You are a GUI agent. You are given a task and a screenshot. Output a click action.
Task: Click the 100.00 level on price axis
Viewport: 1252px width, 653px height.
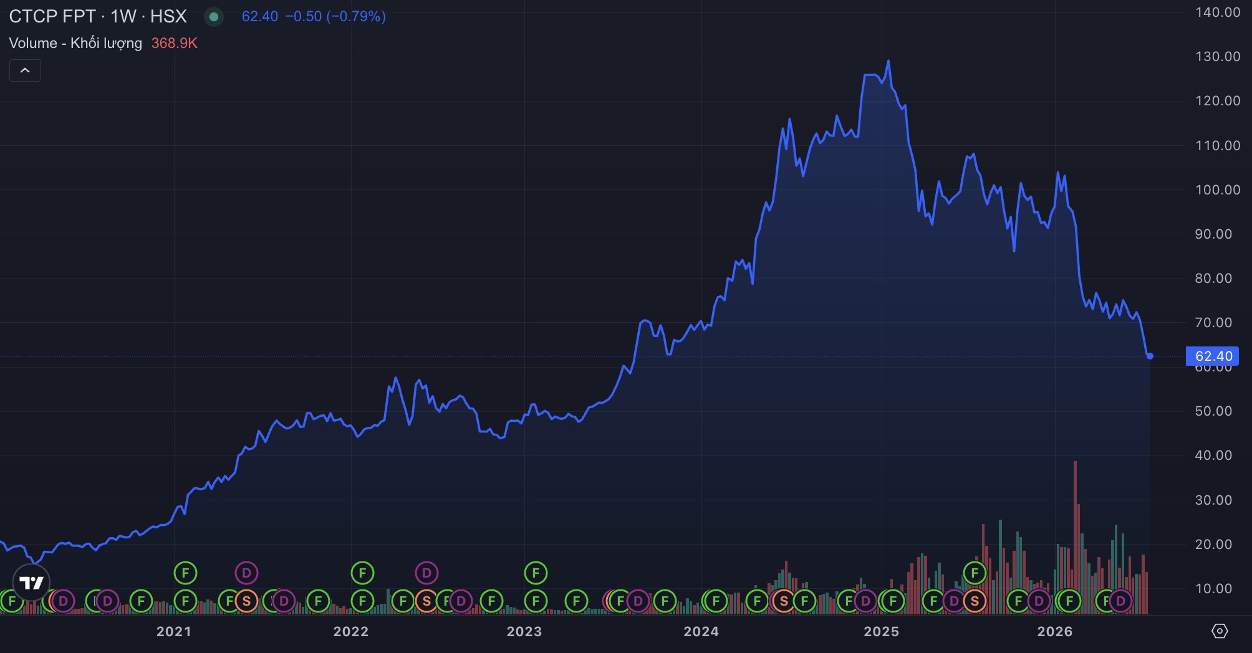(1218, 189)
